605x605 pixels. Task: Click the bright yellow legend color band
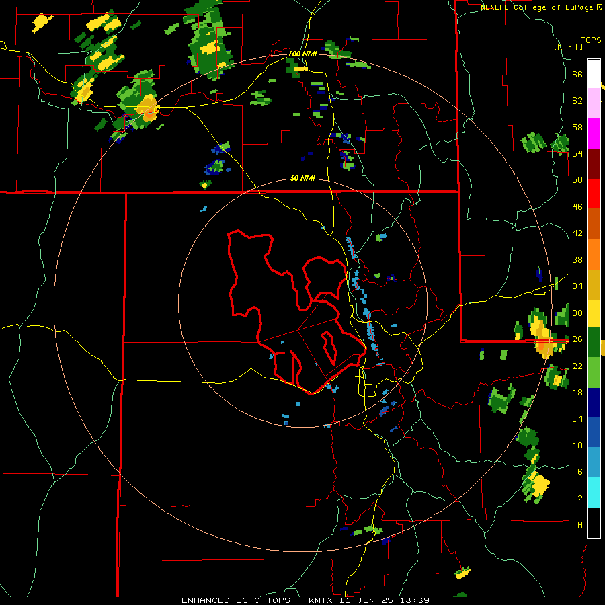coord(594,313)
